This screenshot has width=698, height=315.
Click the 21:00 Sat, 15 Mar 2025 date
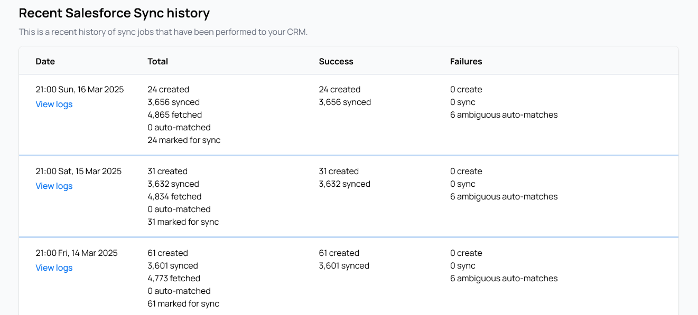click(79, 171)
